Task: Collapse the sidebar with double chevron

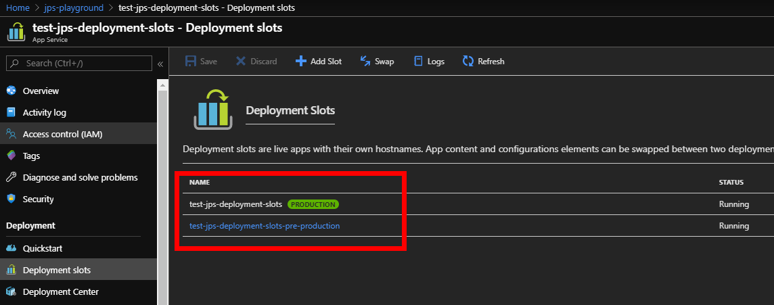Action: (x=160, y=64)
